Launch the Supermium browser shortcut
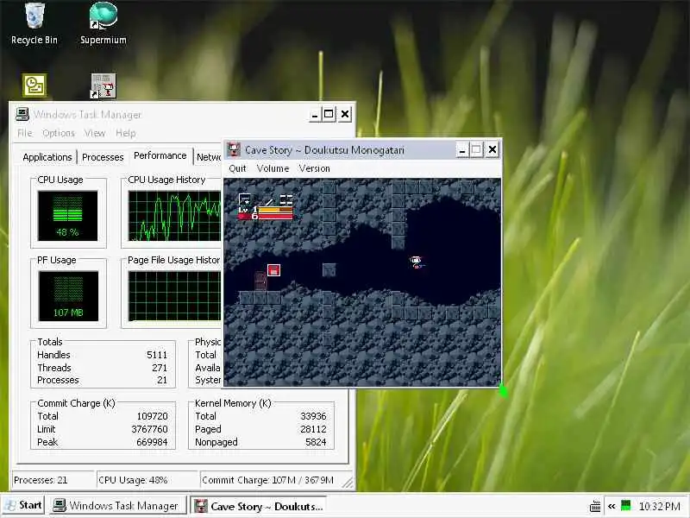Image resolution: width=690 pixels, height=518 pixels. click(x=103, y=24)
